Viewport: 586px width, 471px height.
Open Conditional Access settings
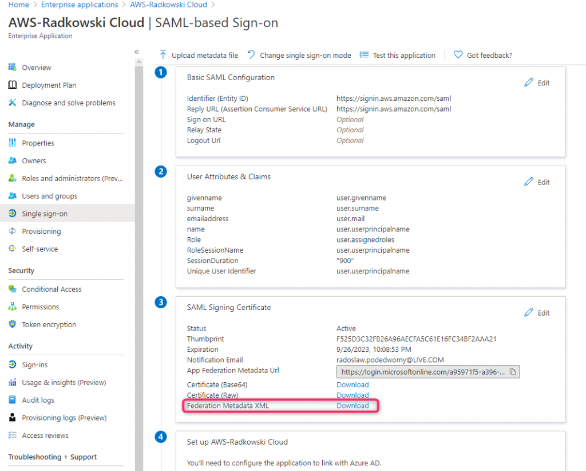click(x=52, y=289)
